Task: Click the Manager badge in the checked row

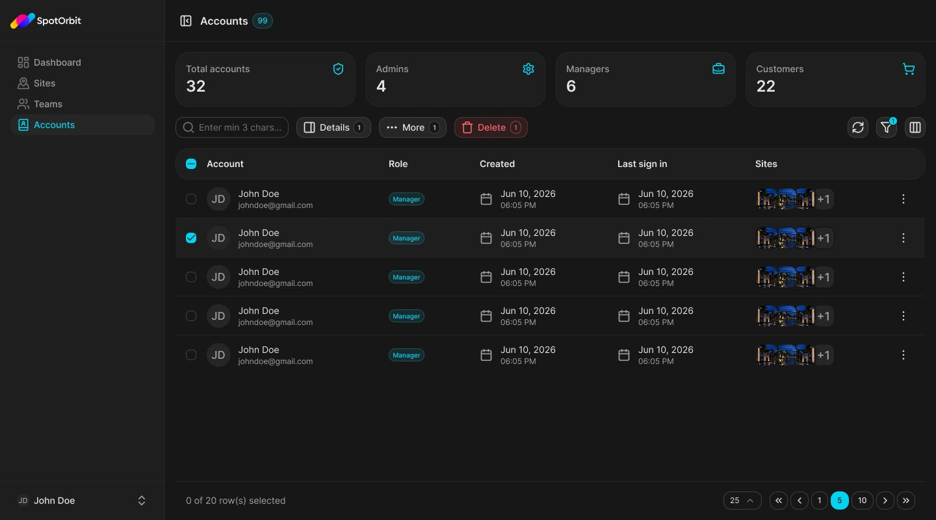Action: pyautogui.click(x=406, y=238)
